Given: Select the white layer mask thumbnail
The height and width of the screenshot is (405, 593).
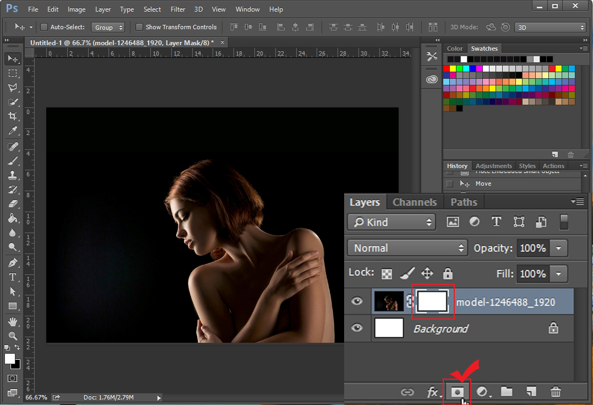Looking at the screenshot, I should [x=433, y=302].
